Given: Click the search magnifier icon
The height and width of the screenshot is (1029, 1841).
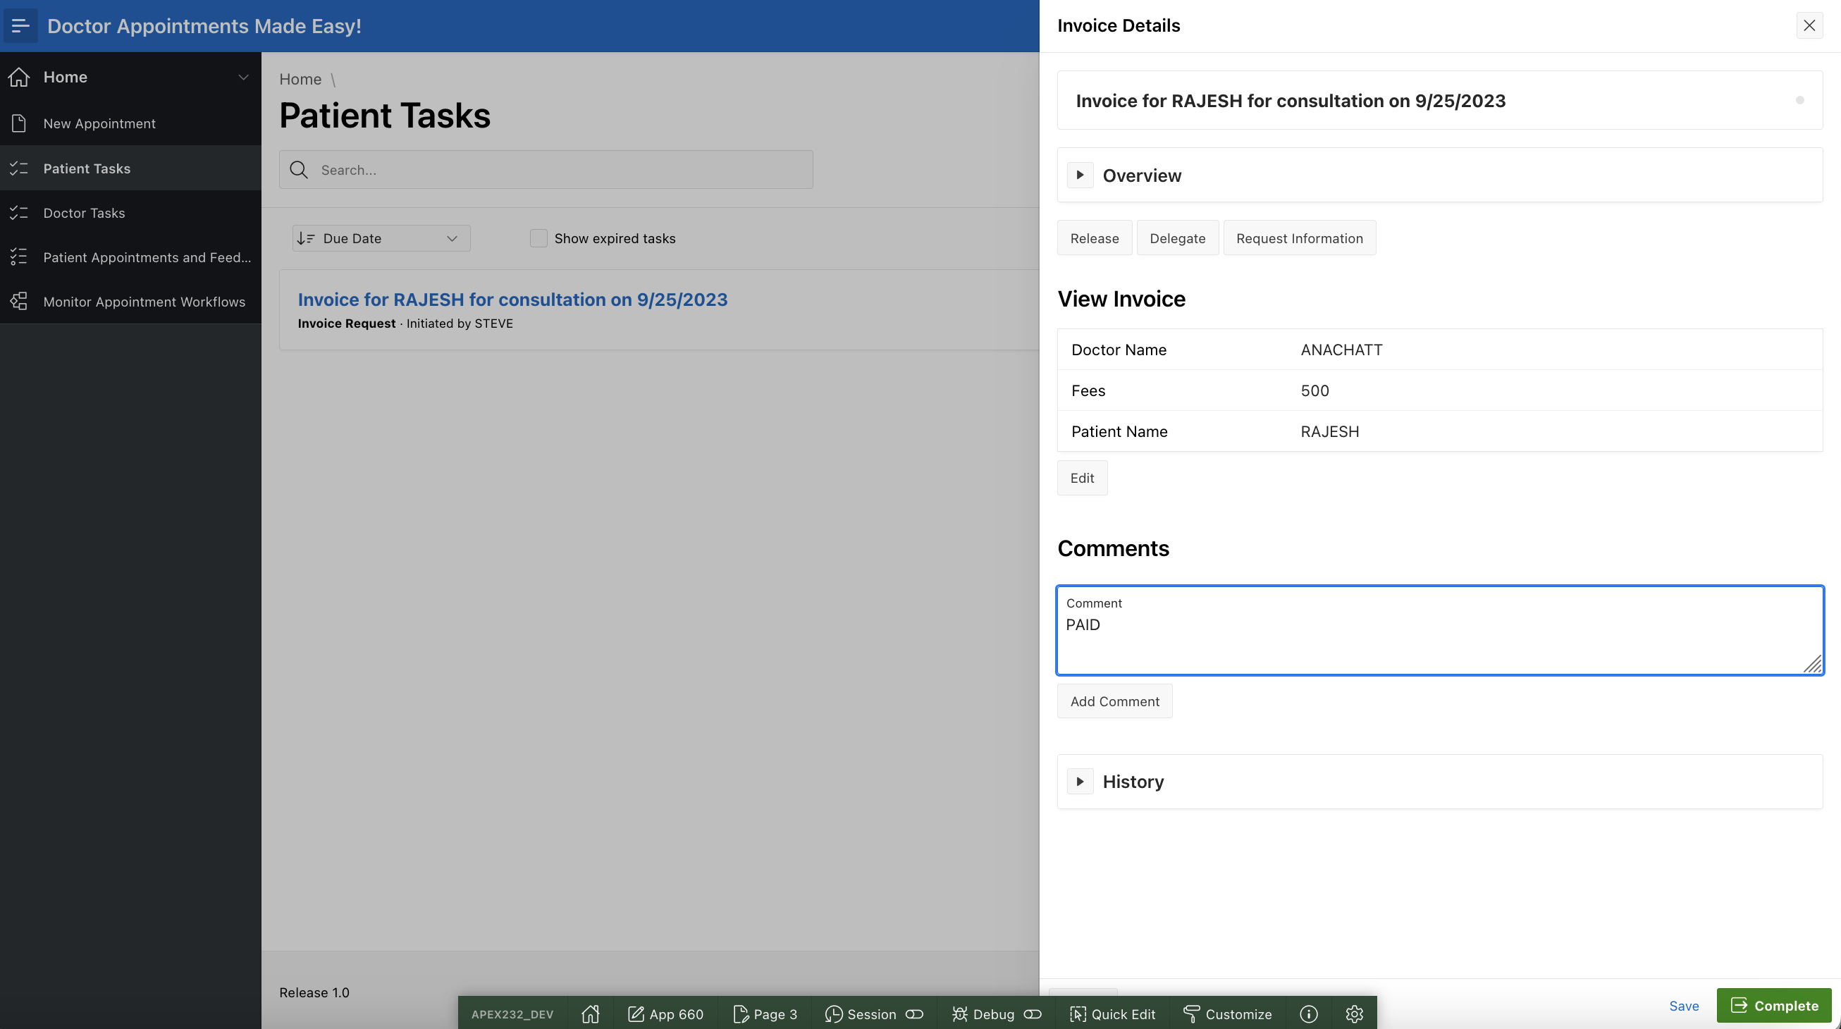Looking at the screenshot, I should click(299, 170).
